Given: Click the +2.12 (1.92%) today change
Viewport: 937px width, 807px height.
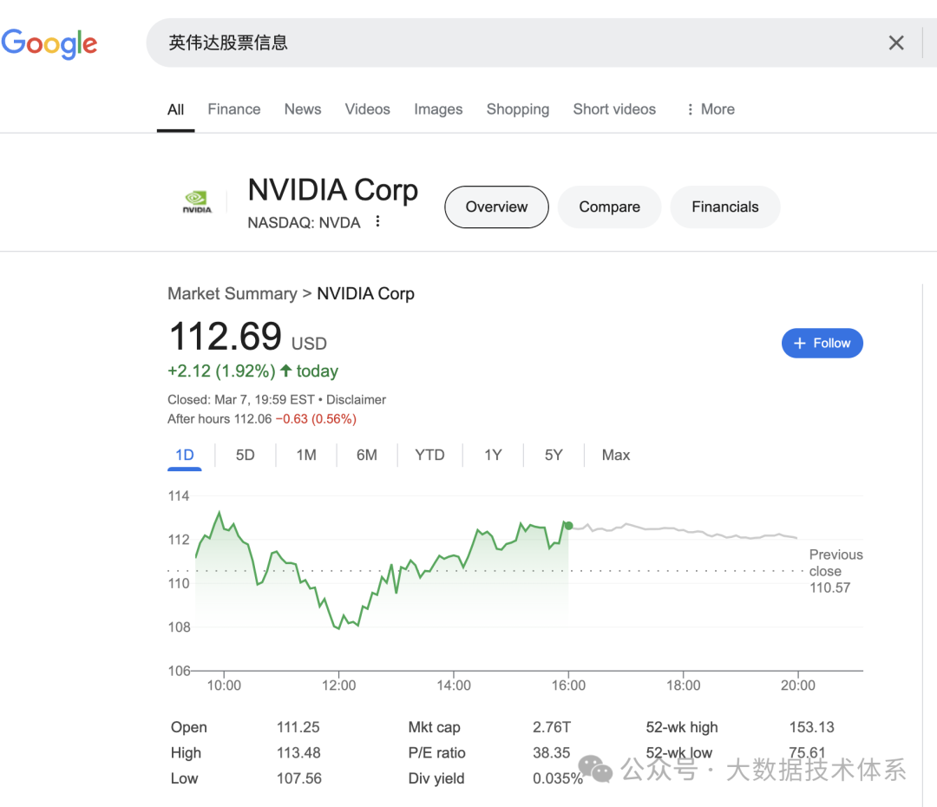Looking at the screenshot, I should click(252, 371).
